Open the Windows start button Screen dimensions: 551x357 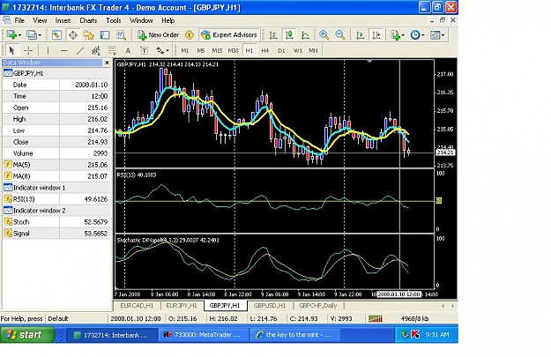(26, 334)
